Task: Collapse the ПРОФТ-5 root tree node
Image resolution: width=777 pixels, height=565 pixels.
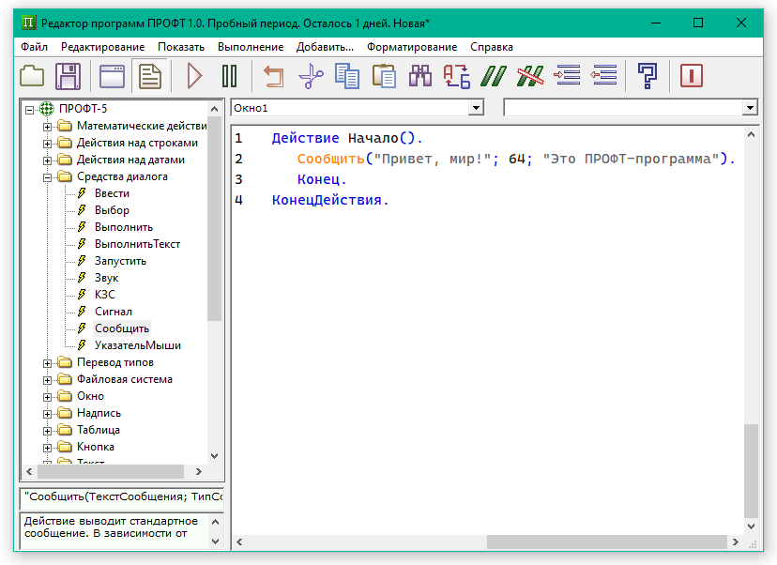Action: point(30,110)
